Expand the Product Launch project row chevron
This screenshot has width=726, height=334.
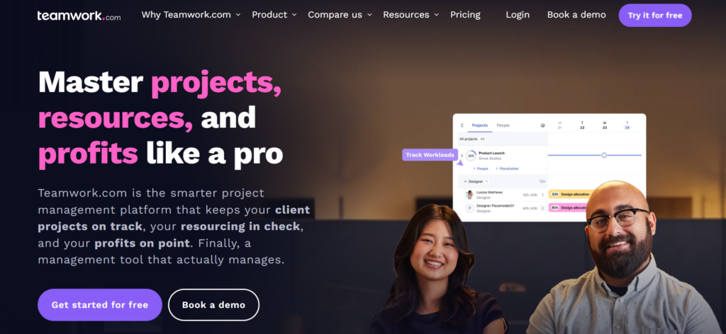(x=462, y=156)
